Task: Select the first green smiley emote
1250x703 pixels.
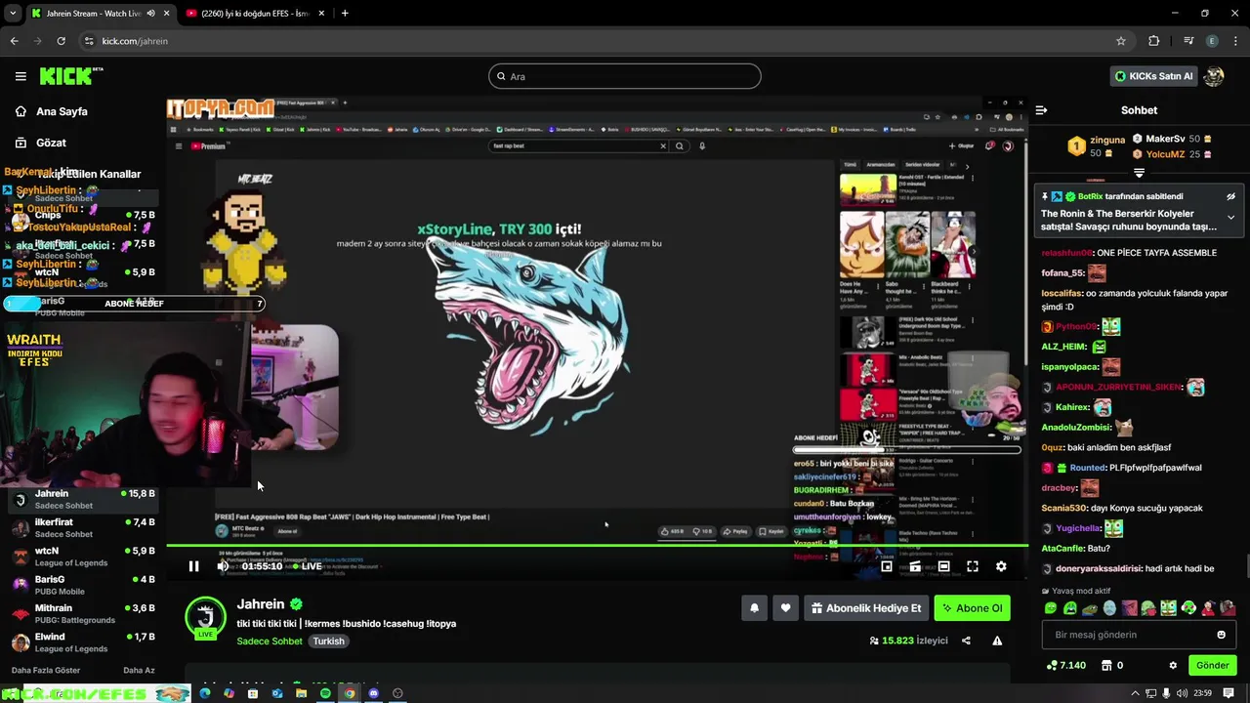Action: [x=1050, y=608]
